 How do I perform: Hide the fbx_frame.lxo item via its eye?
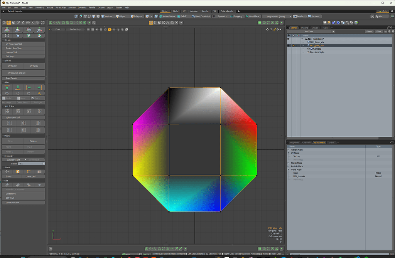coord(288,39)
